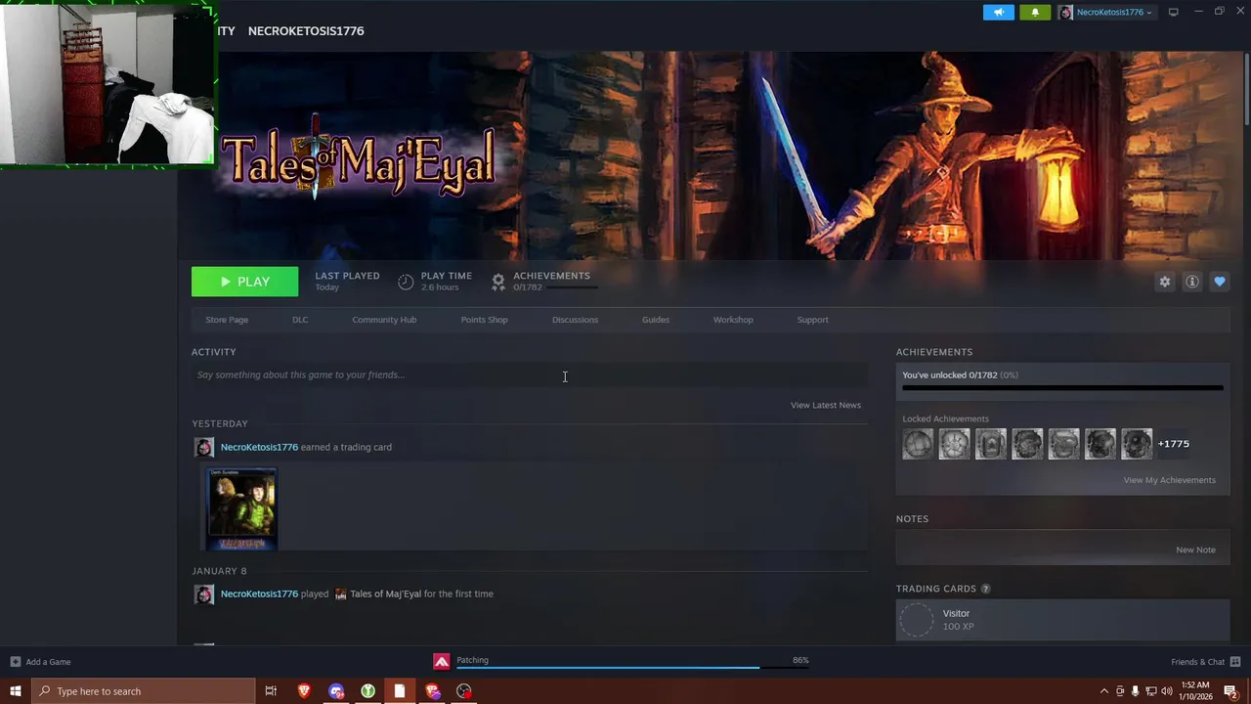This screenshot has width=1251, height=704.
Task: Click the 'Last Played Today' label
Action: click(x=347, y=281)
